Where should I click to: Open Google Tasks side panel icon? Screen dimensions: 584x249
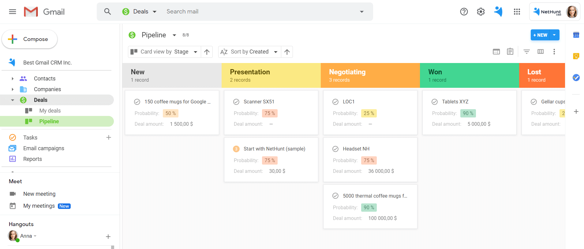tap(576, 78)
